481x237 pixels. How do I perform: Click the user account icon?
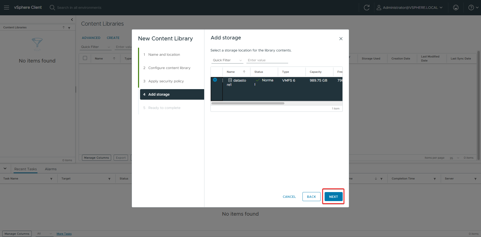pos(379,8)
